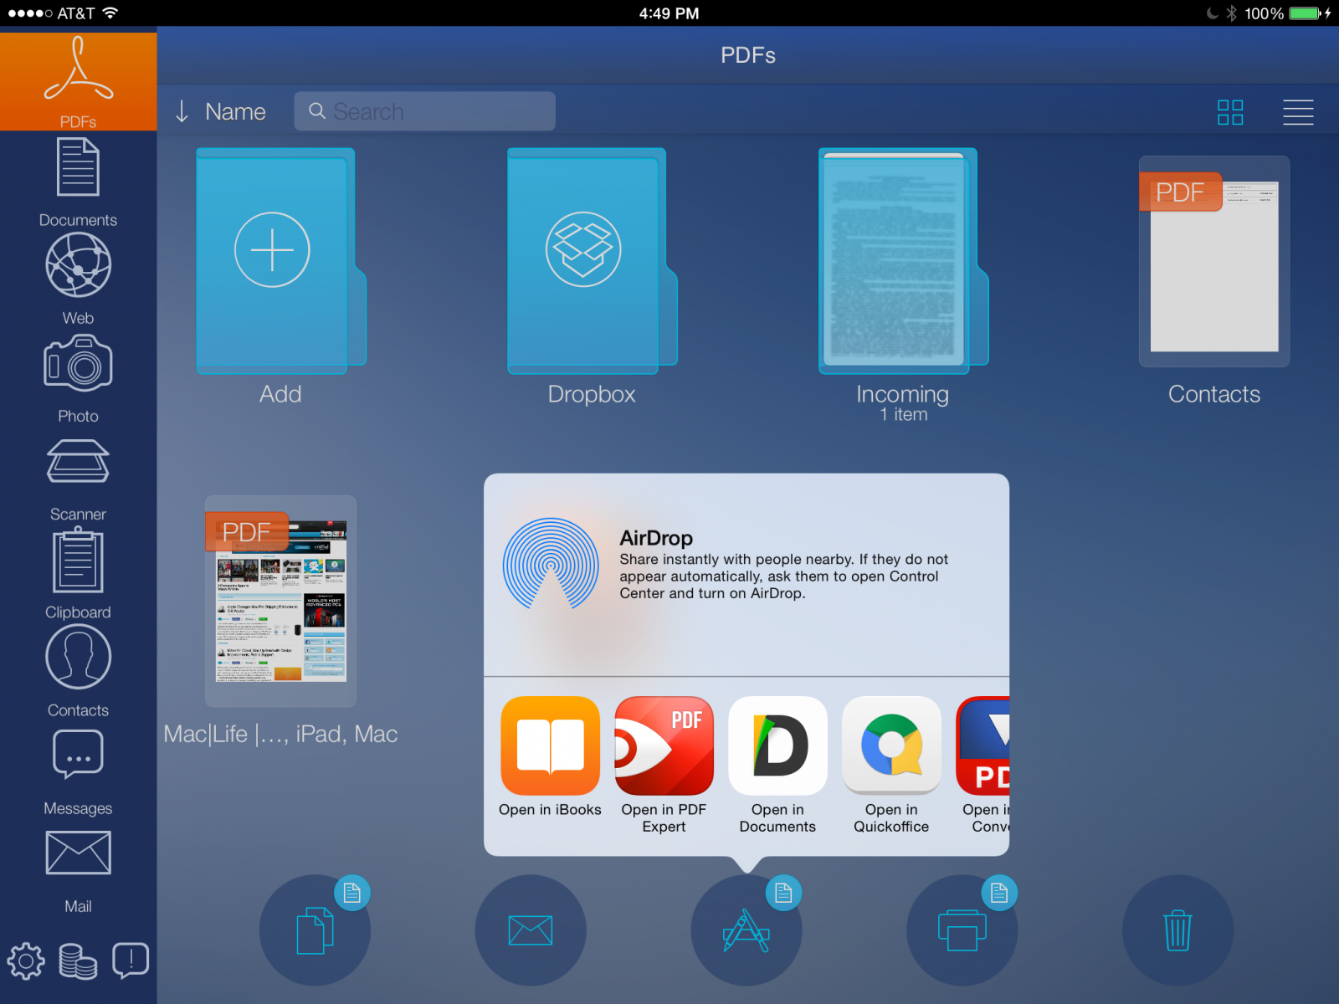Switch to list view
Image resolution: width=1339 pixels, height=1004 pixels.
[x=1298, y=112]
